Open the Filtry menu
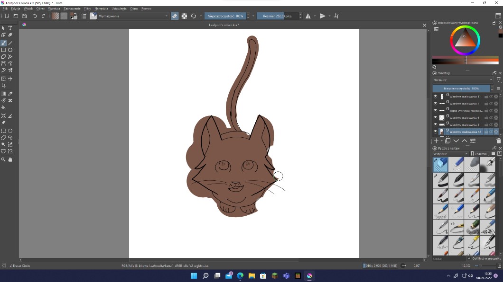 87,9
